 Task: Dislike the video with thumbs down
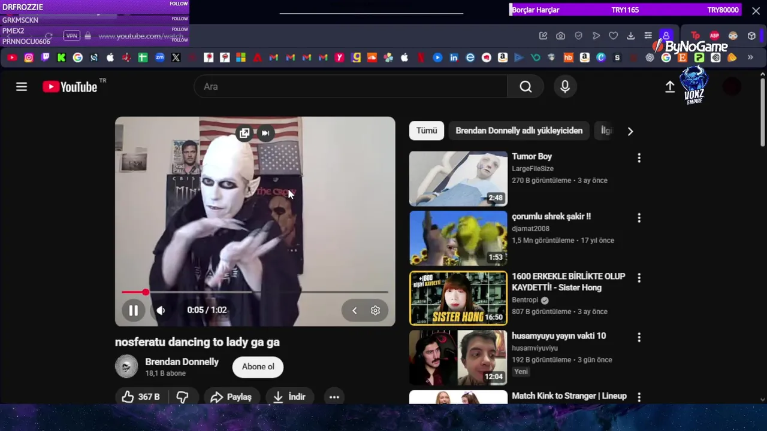pyautogui.click(x=182, y=396)
